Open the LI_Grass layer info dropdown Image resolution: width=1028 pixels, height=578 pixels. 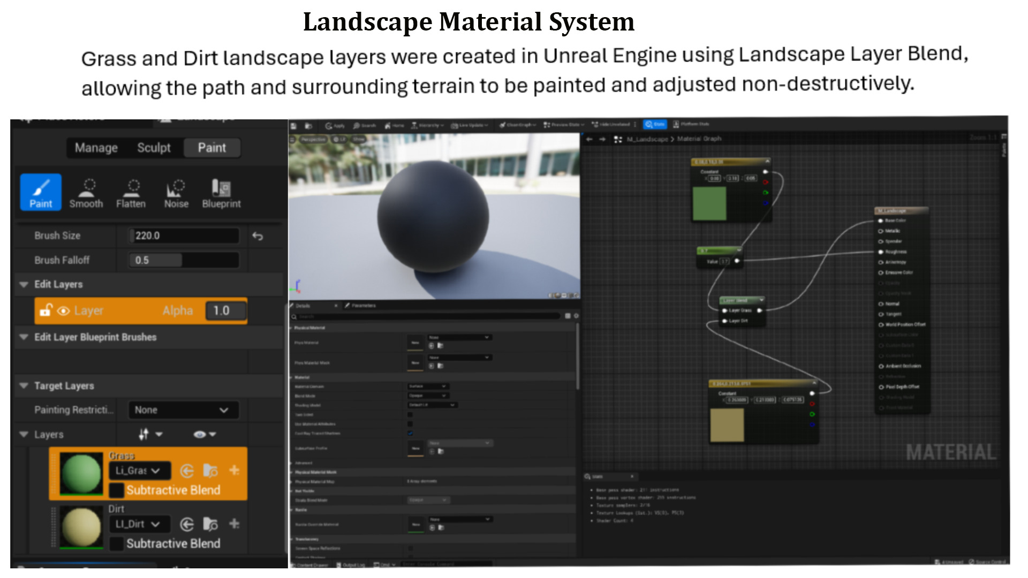pos(140,471)
